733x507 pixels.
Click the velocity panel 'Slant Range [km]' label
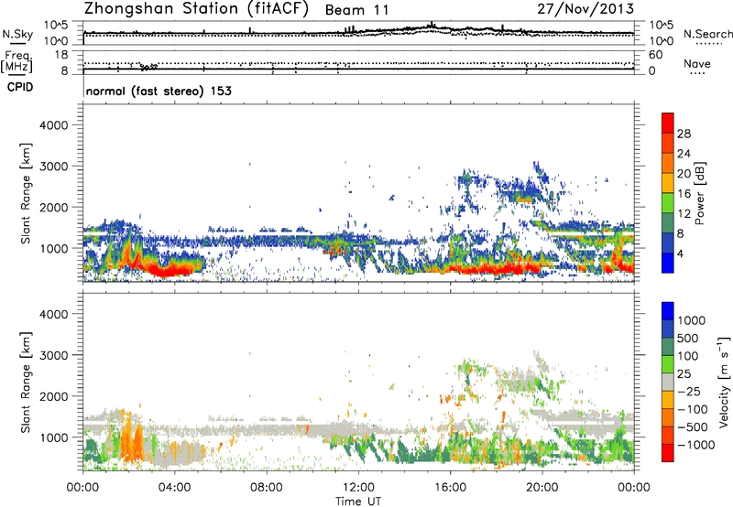coord(26,383)
